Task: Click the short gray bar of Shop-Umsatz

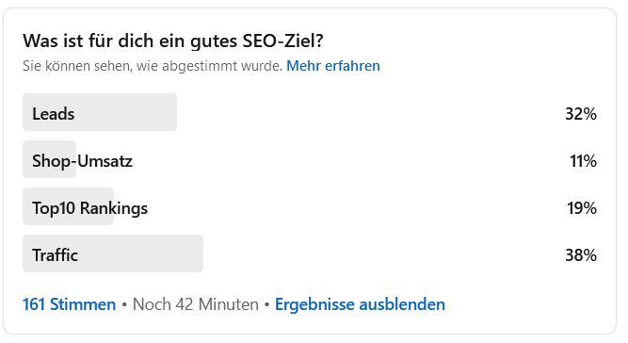Action: point(49,159)
